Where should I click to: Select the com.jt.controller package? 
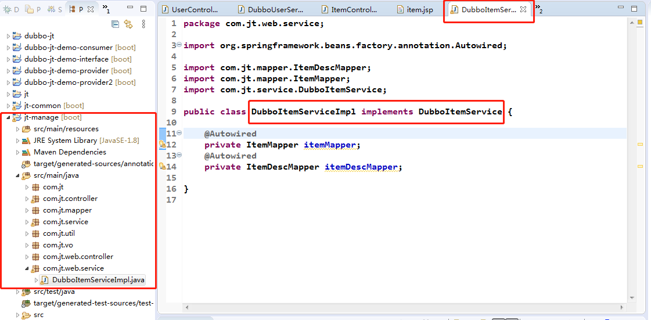pos(70,199)
